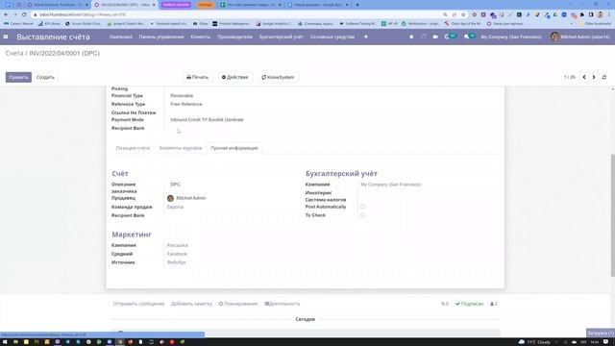Switch to Позиции счета tab

tap(133, 148)
